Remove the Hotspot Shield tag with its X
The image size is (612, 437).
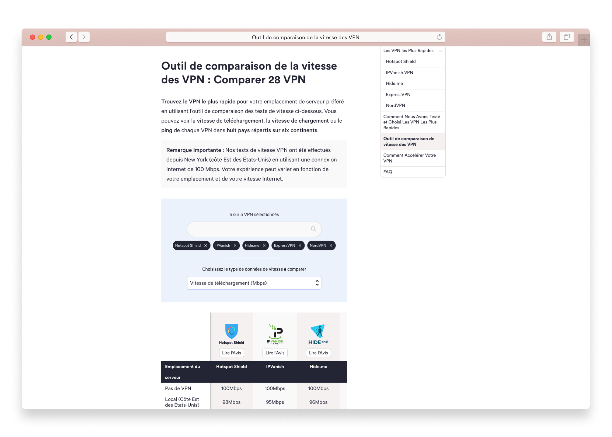pos(206,245)
